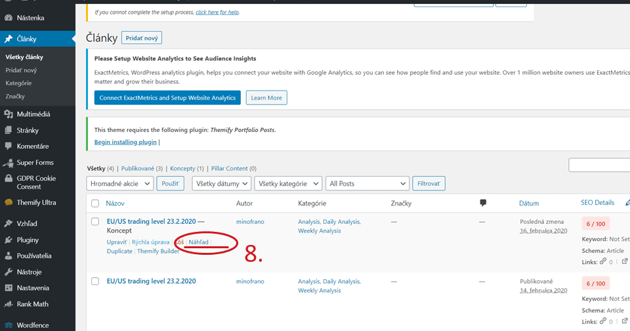630x331 pixels.
Task: Click the Vzhľad appearance brush icon
Action: [9, 223]
